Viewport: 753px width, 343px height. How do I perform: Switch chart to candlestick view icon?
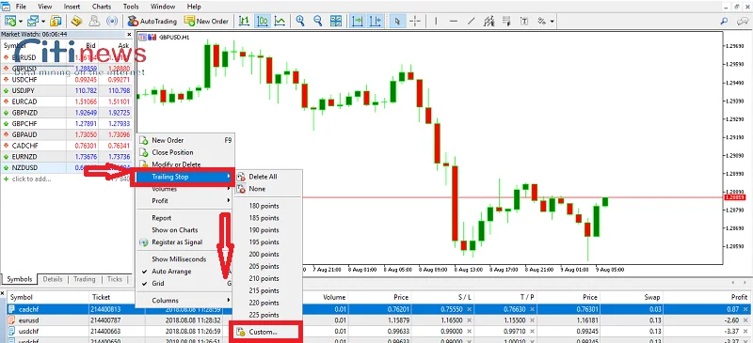[263, 21]
